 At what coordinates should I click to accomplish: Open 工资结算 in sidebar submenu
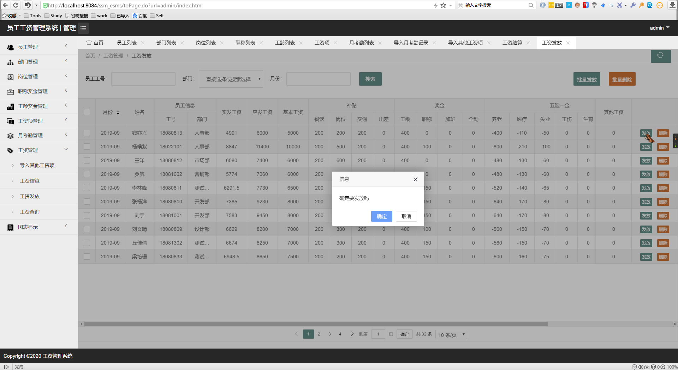[x=30, y=181]
